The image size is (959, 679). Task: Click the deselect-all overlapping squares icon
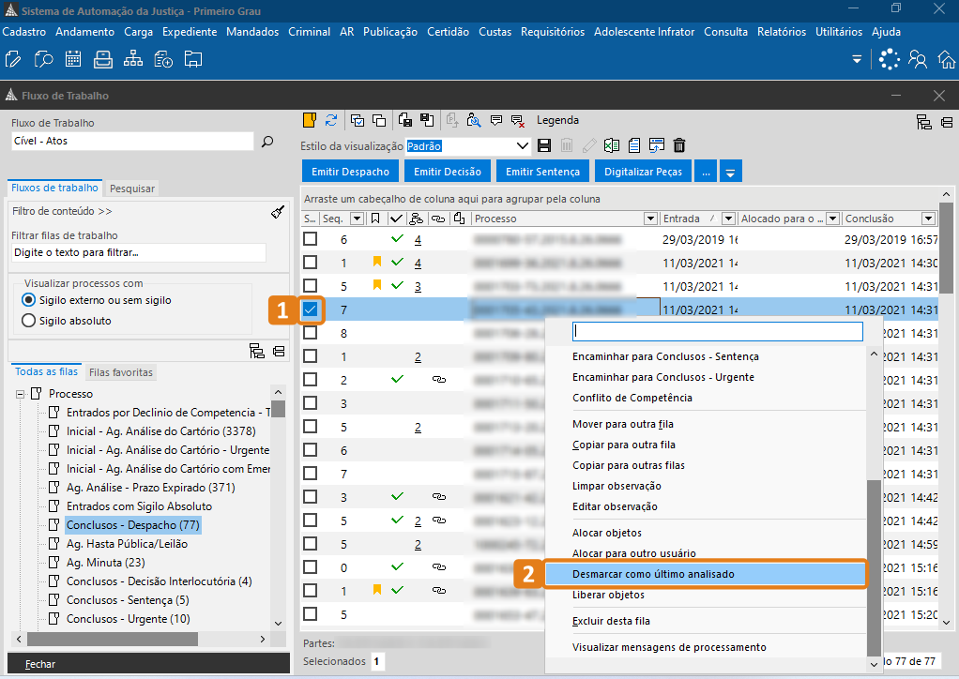pyautogui.click(x=379, y=120)
